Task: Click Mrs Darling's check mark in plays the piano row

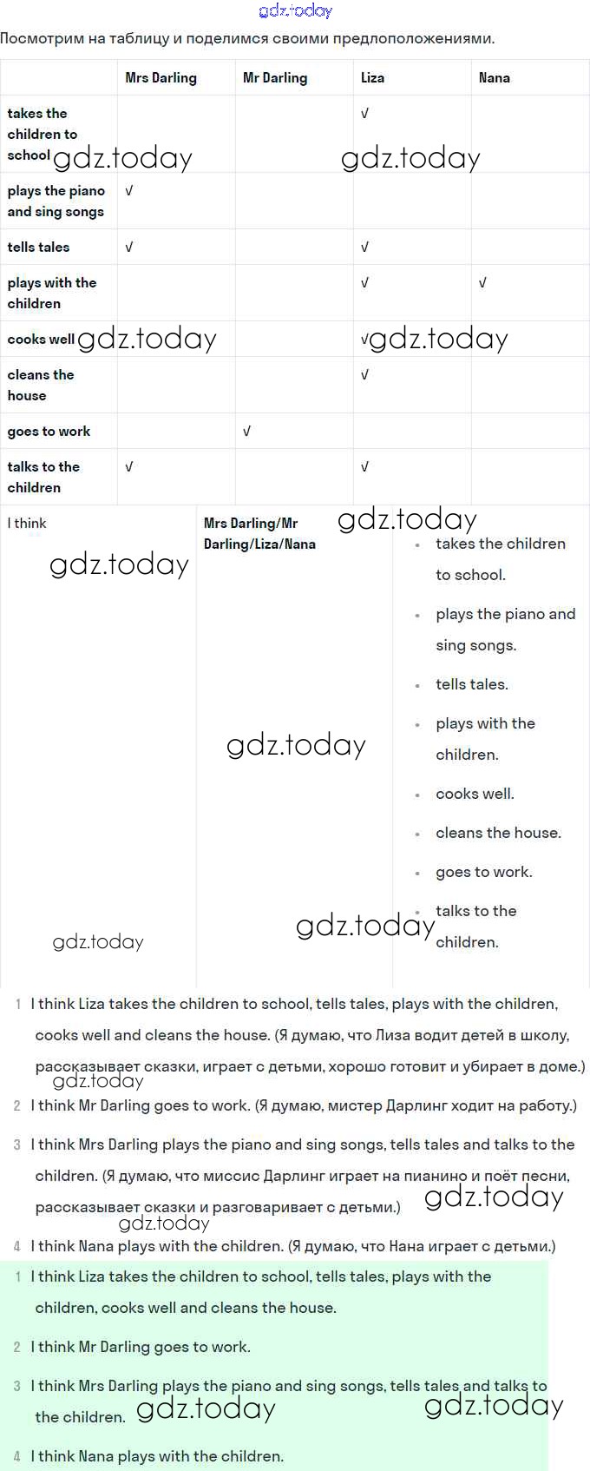Action: coord(129,191)
